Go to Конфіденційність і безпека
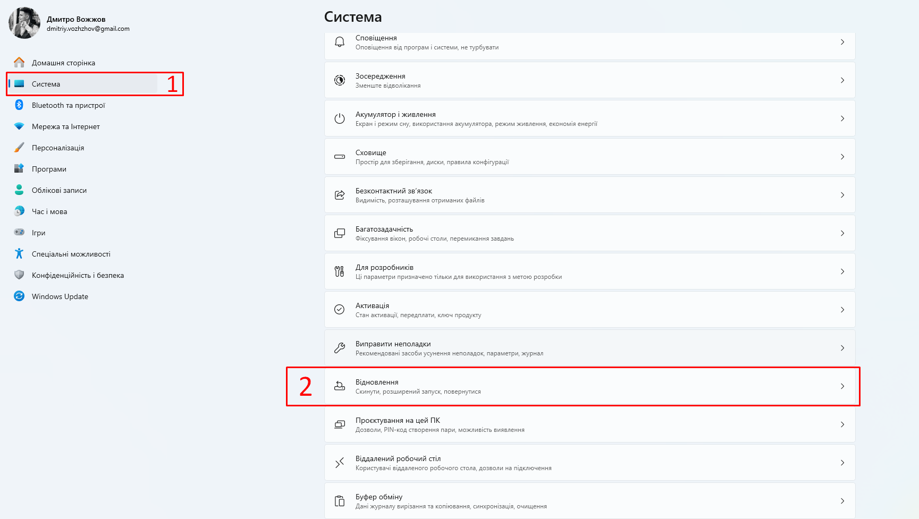The width and height of the screenshot is (919, 519). tap(78, 275)
